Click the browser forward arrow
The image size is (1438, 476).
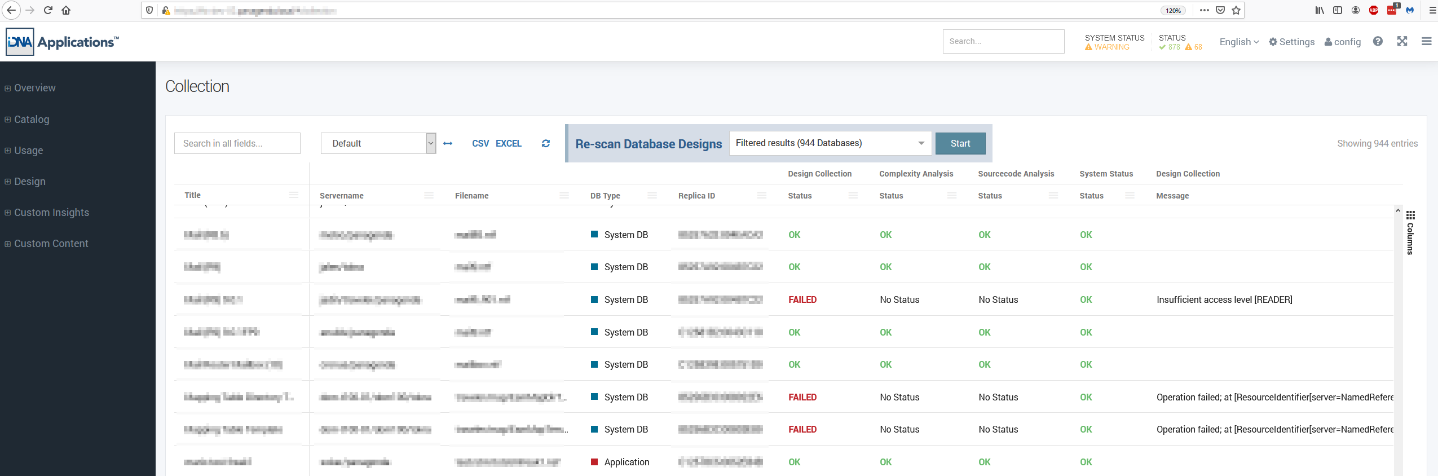(x=30, y=10)
